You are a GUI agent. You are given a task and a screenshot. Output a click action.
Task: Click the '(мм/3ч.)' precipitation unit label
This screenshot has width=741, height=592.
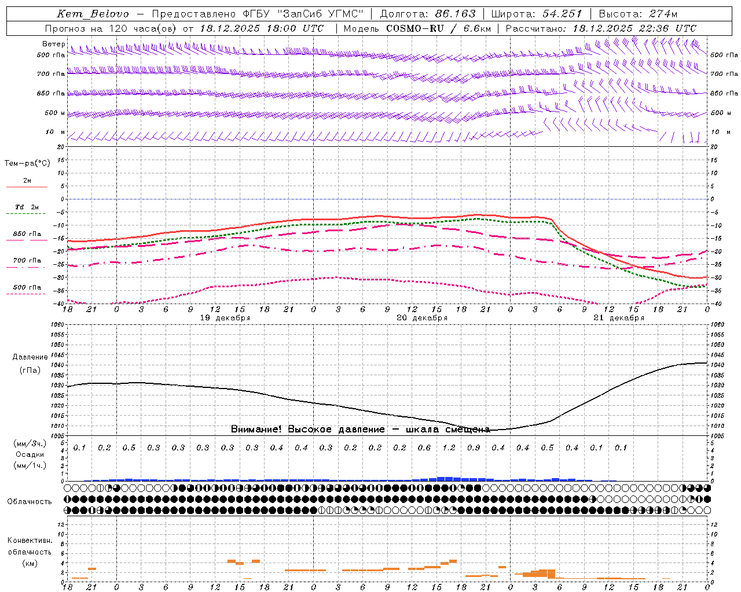click(x=30, y=443)
